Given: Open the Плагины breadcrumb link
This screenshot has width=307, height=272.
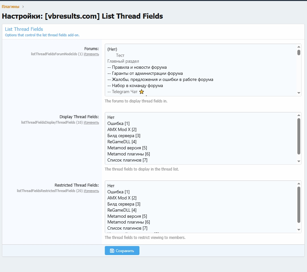Looking at the screenshot, I should coord(10,6).
